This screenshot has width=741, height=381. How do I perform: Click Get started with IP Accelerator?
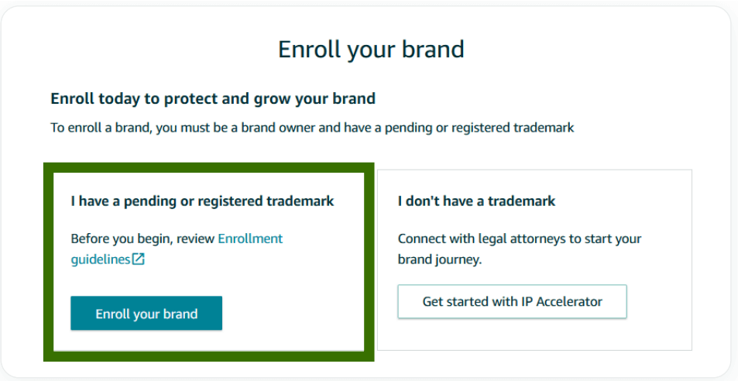click(513, 301)
